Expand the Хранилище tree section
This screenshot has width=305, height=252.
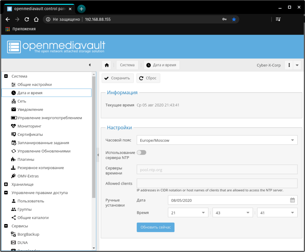tap(6, 184)
